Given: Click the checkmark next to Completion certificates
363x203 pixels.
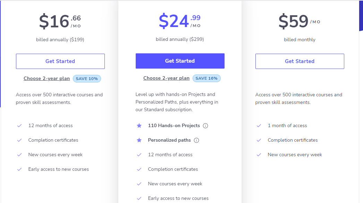Looking at the screenshot, I should pos(19,140).
